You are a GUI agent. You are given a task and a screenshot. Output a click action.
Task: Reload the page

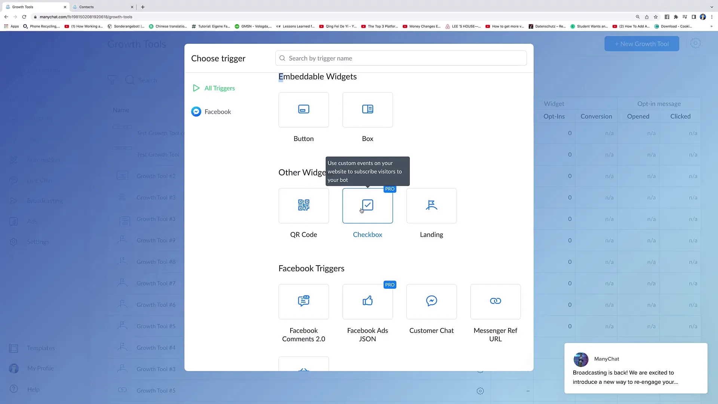point(24,17)
